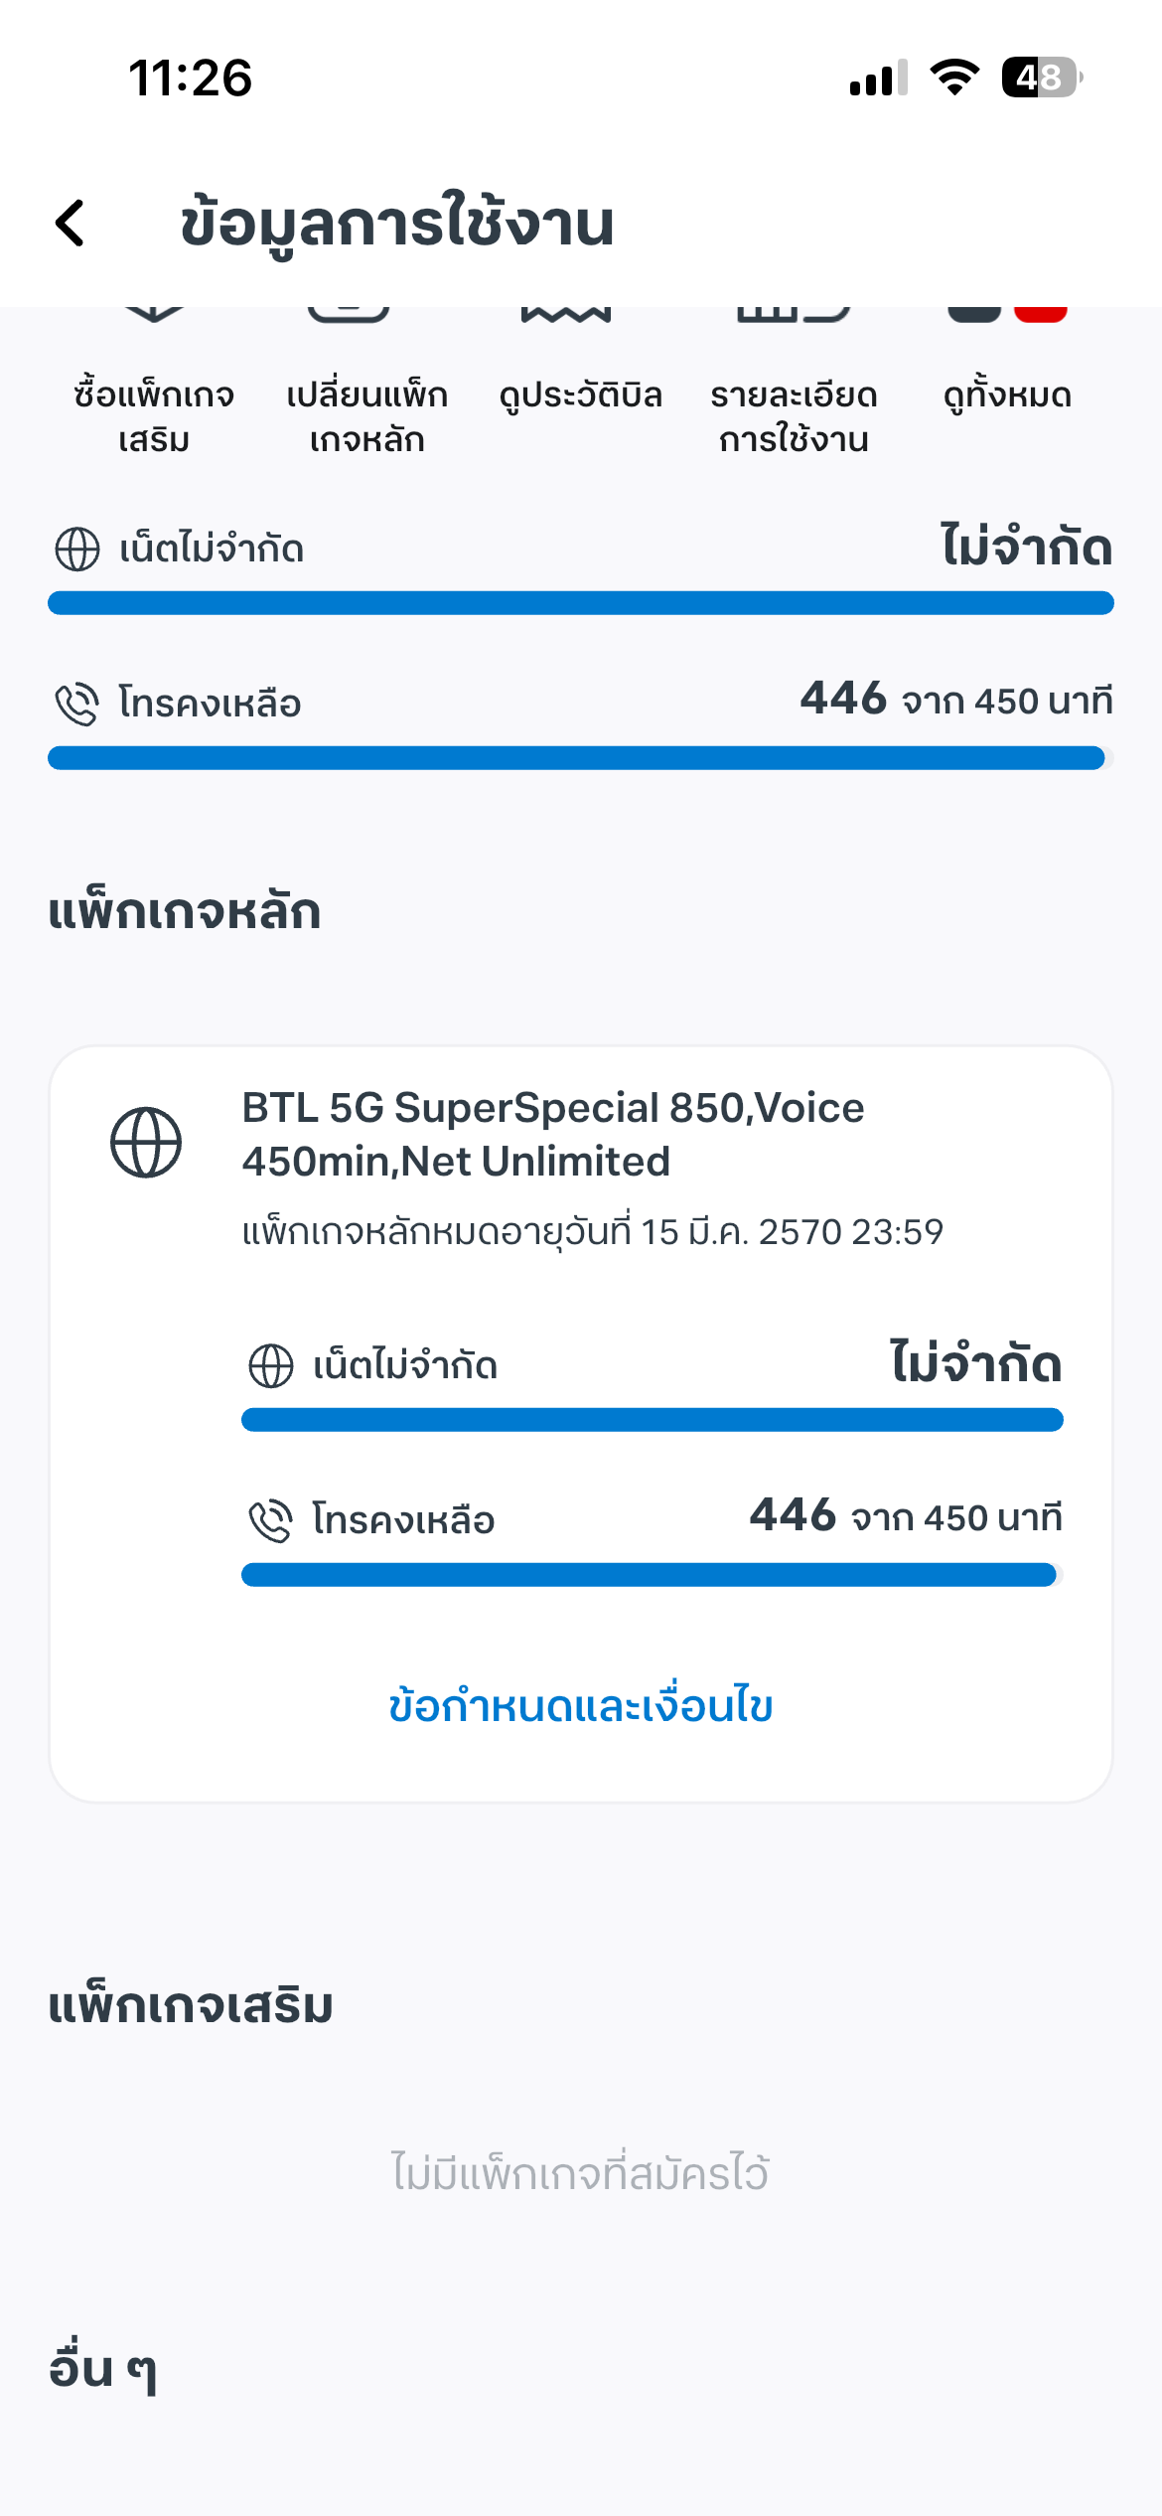
Task: Tap globe icon inside package card usage
Action: (270, 1365)
